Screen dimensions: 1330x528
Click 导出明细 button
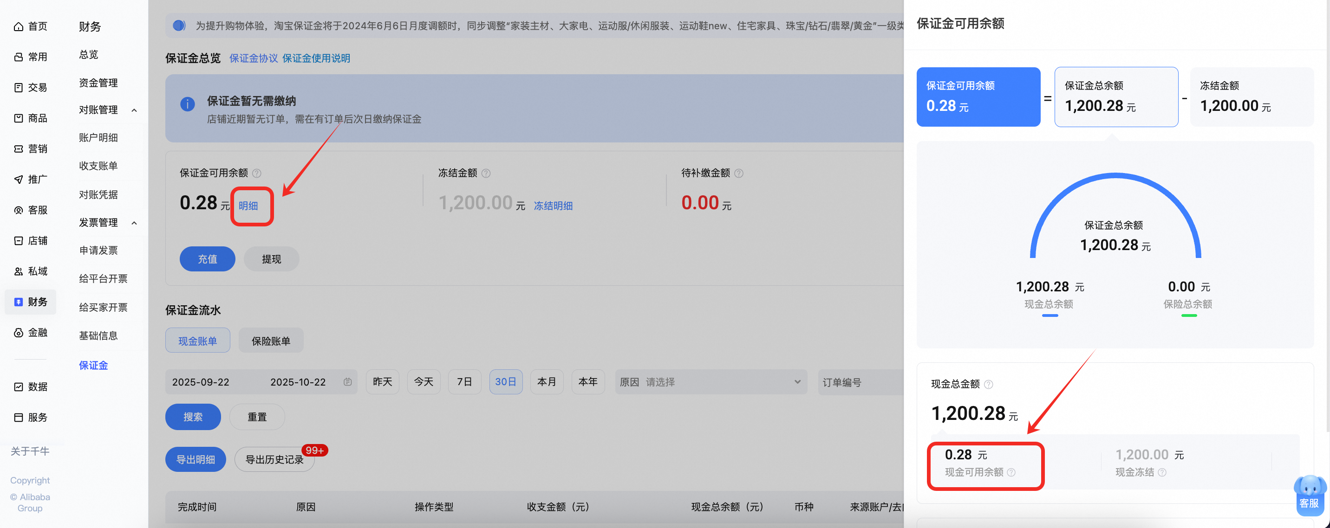point(196,459)
